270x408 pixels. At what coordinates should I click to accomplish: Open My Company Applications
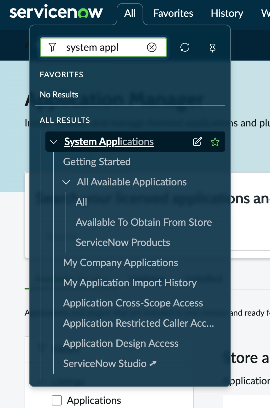click(121, 263)
